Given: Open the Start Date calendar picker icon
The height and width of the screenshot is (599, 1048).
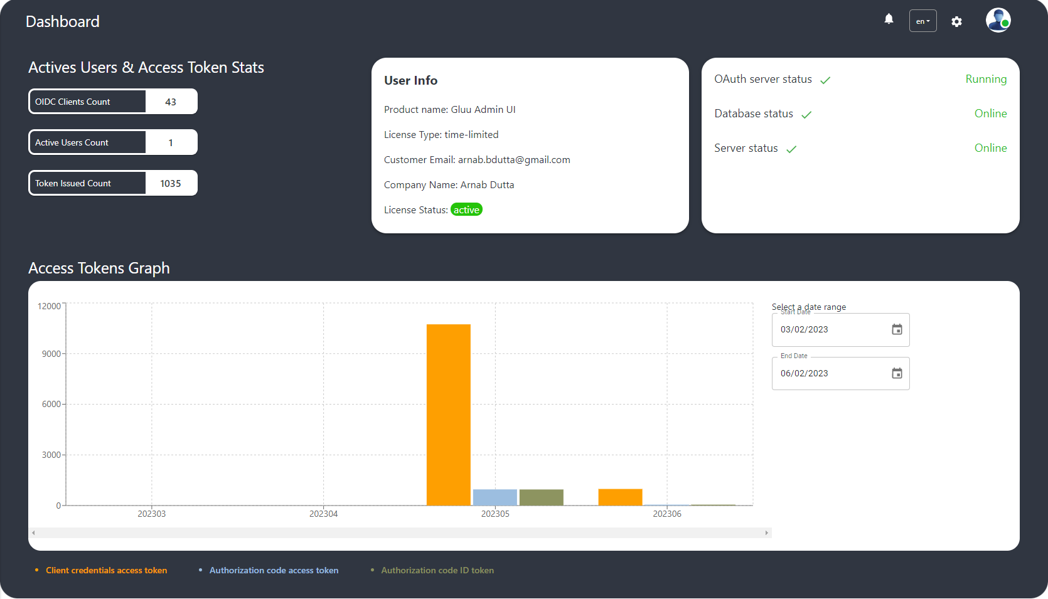Looking at the screenshot, I should 897,329.
